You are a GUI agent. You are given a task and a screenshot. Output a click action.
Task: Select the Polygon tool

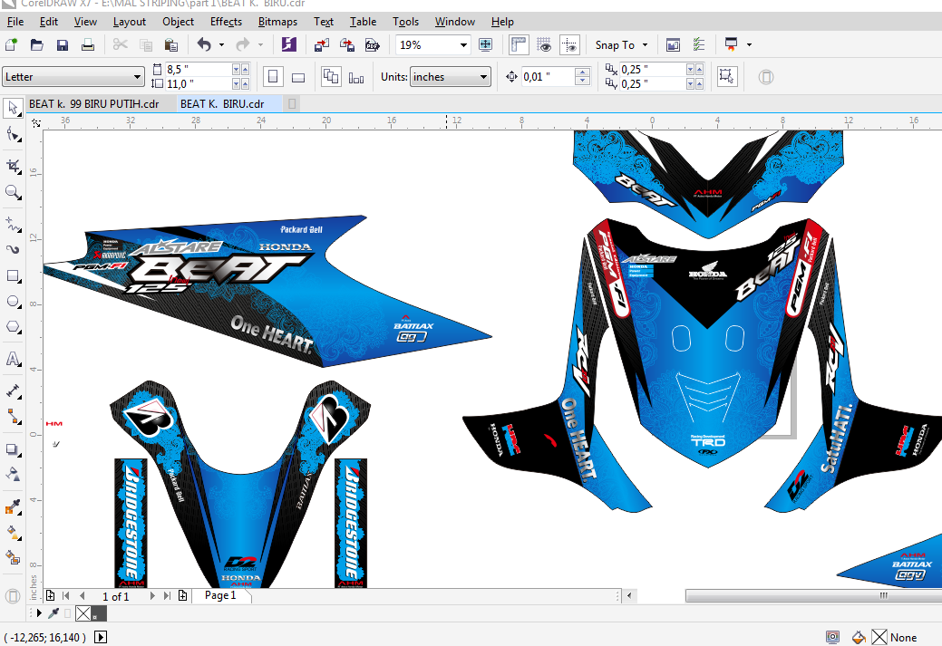13,328
